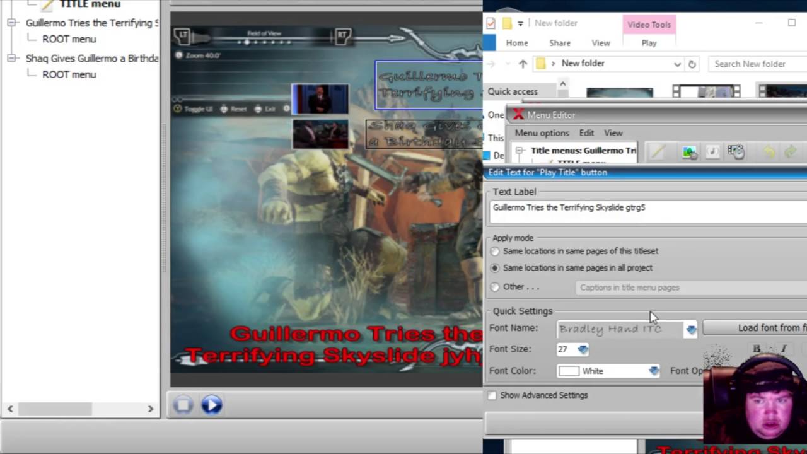Click the yellow undo arrow in Menu Editor

(769, 152)
